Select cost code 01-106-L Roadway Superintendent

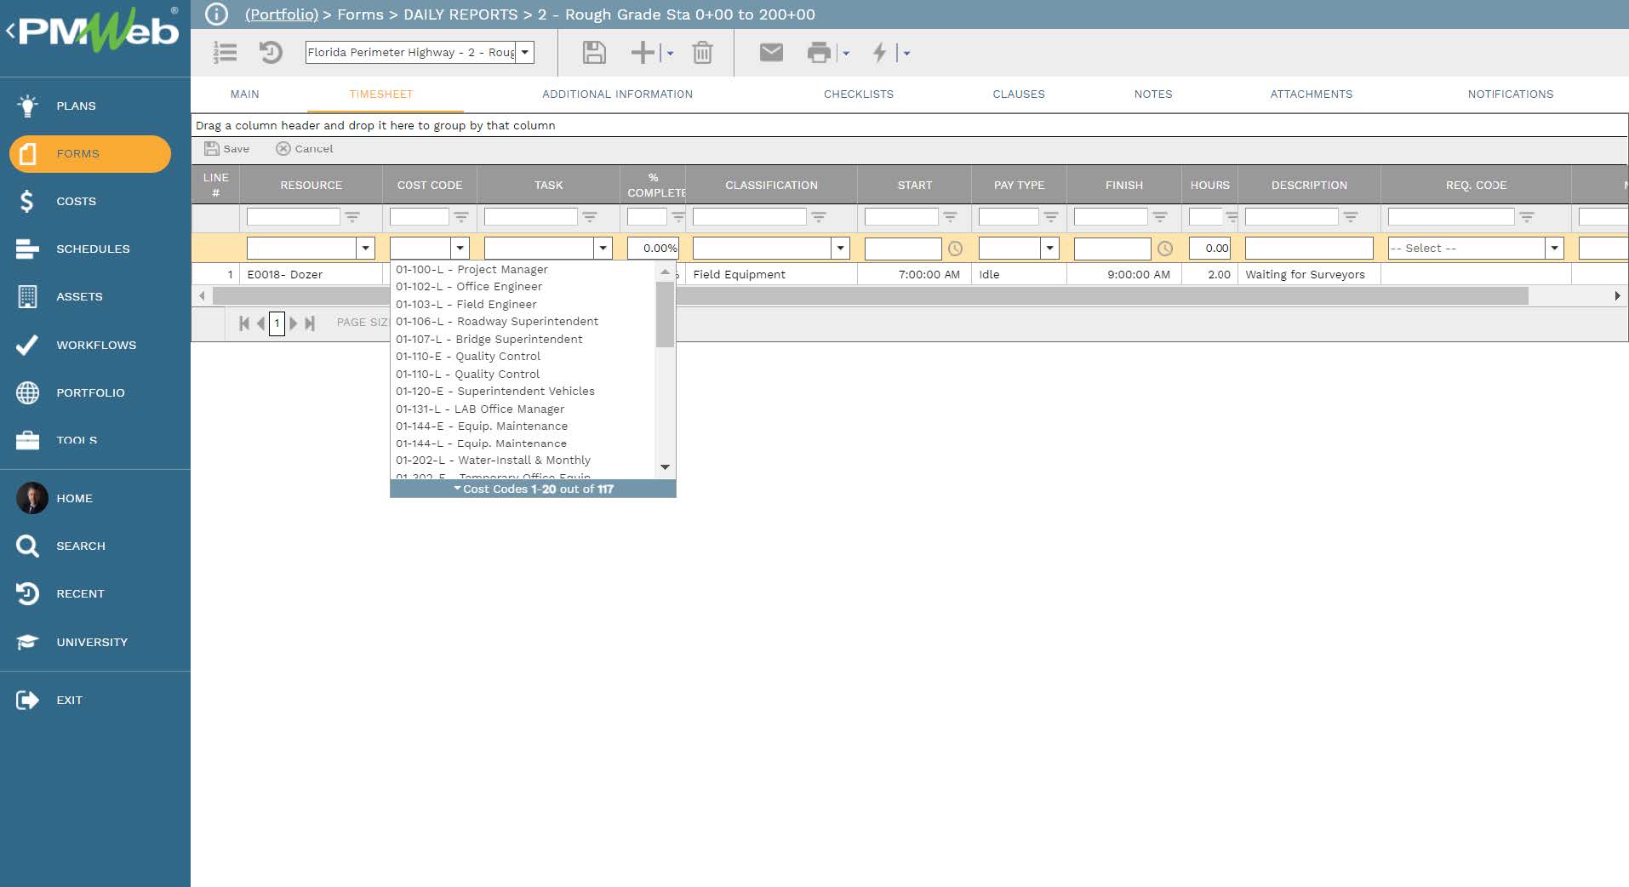click(496, 321)
